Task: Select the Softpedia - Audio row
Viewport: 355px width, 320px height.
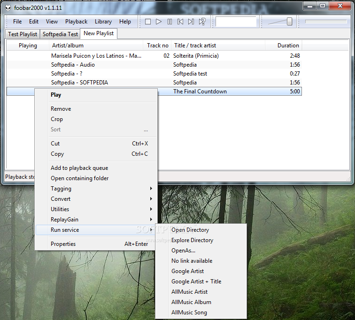Action: point(154,65)
